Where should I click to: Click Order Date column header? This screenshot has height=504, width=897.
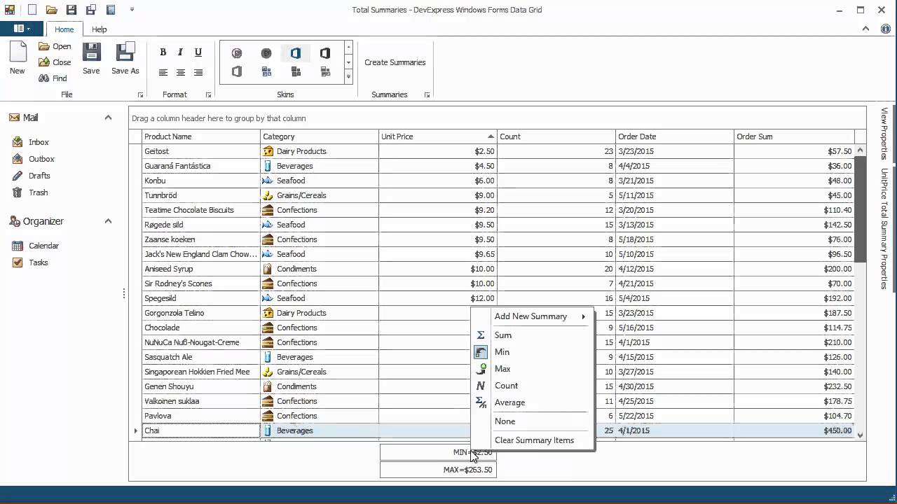[675, 136]
